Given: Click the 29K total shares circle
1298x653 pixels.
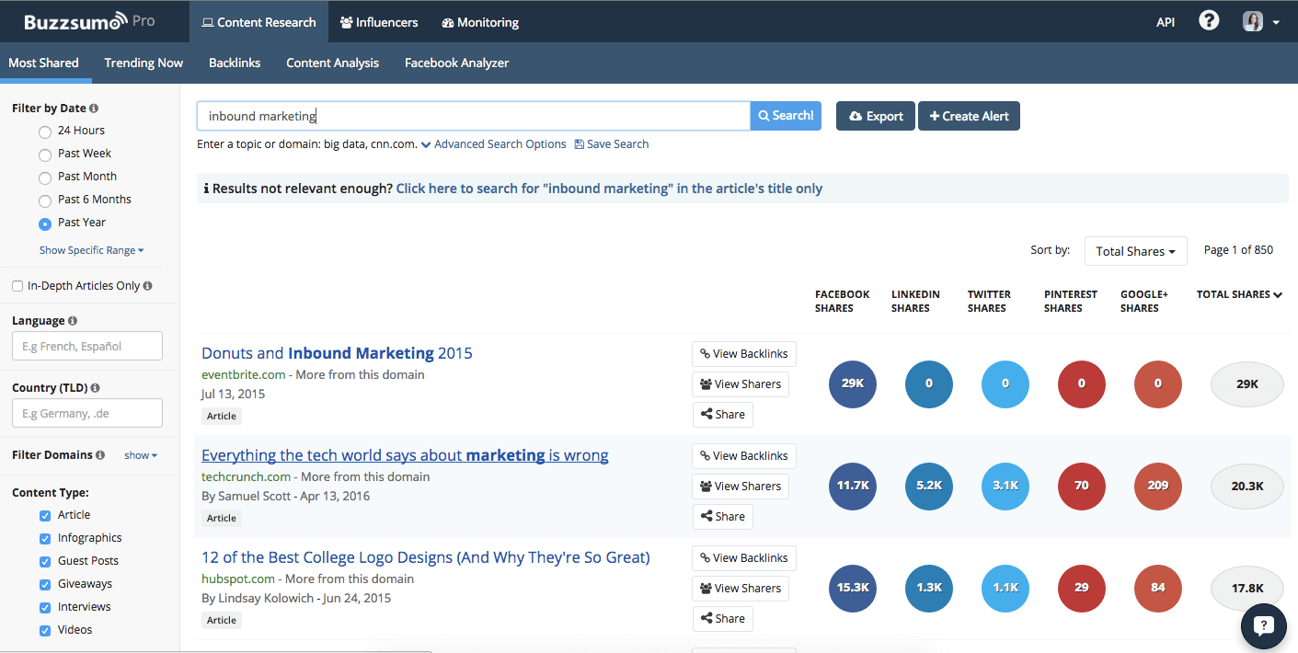Looking at the screenshot, I should (x=1246, y=384).
